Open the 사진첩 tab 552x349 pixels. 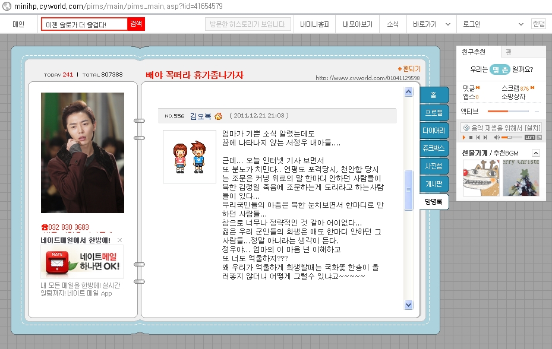pos(434,166)
